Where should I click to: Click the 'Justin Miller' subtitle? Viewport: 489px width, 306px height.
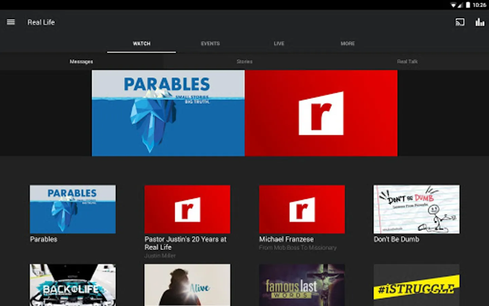160,256
